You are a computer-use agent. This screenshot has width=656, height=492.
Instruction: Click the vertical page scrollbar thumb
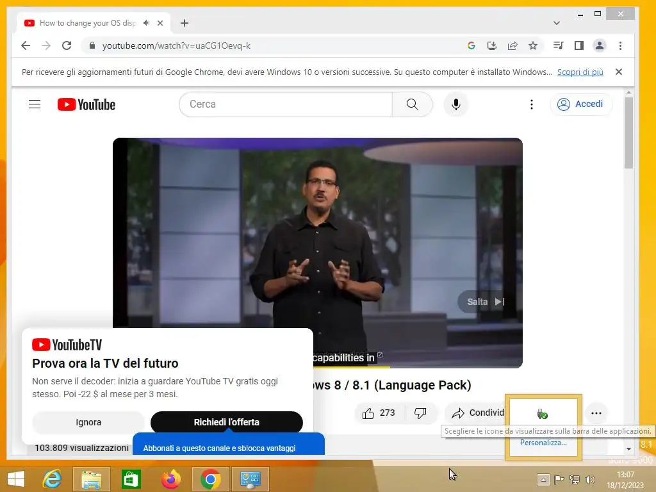tap(628, 133)
